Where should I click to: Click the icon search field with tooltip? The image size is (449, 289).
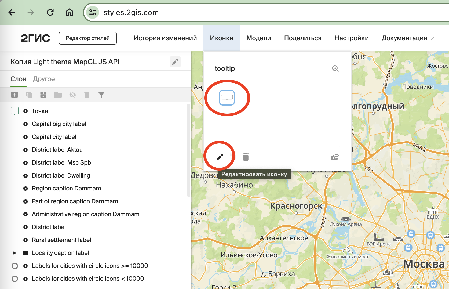pyautogui.click(x=271, y=68)
